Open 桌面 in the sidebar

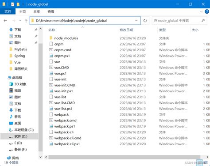pos(18,123)
